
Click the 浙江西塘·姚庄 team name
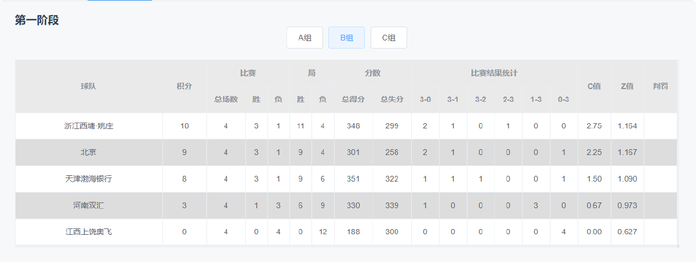(89, 126)
